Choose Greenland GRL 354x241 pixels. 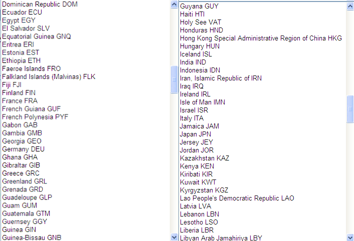coord(25,181)
